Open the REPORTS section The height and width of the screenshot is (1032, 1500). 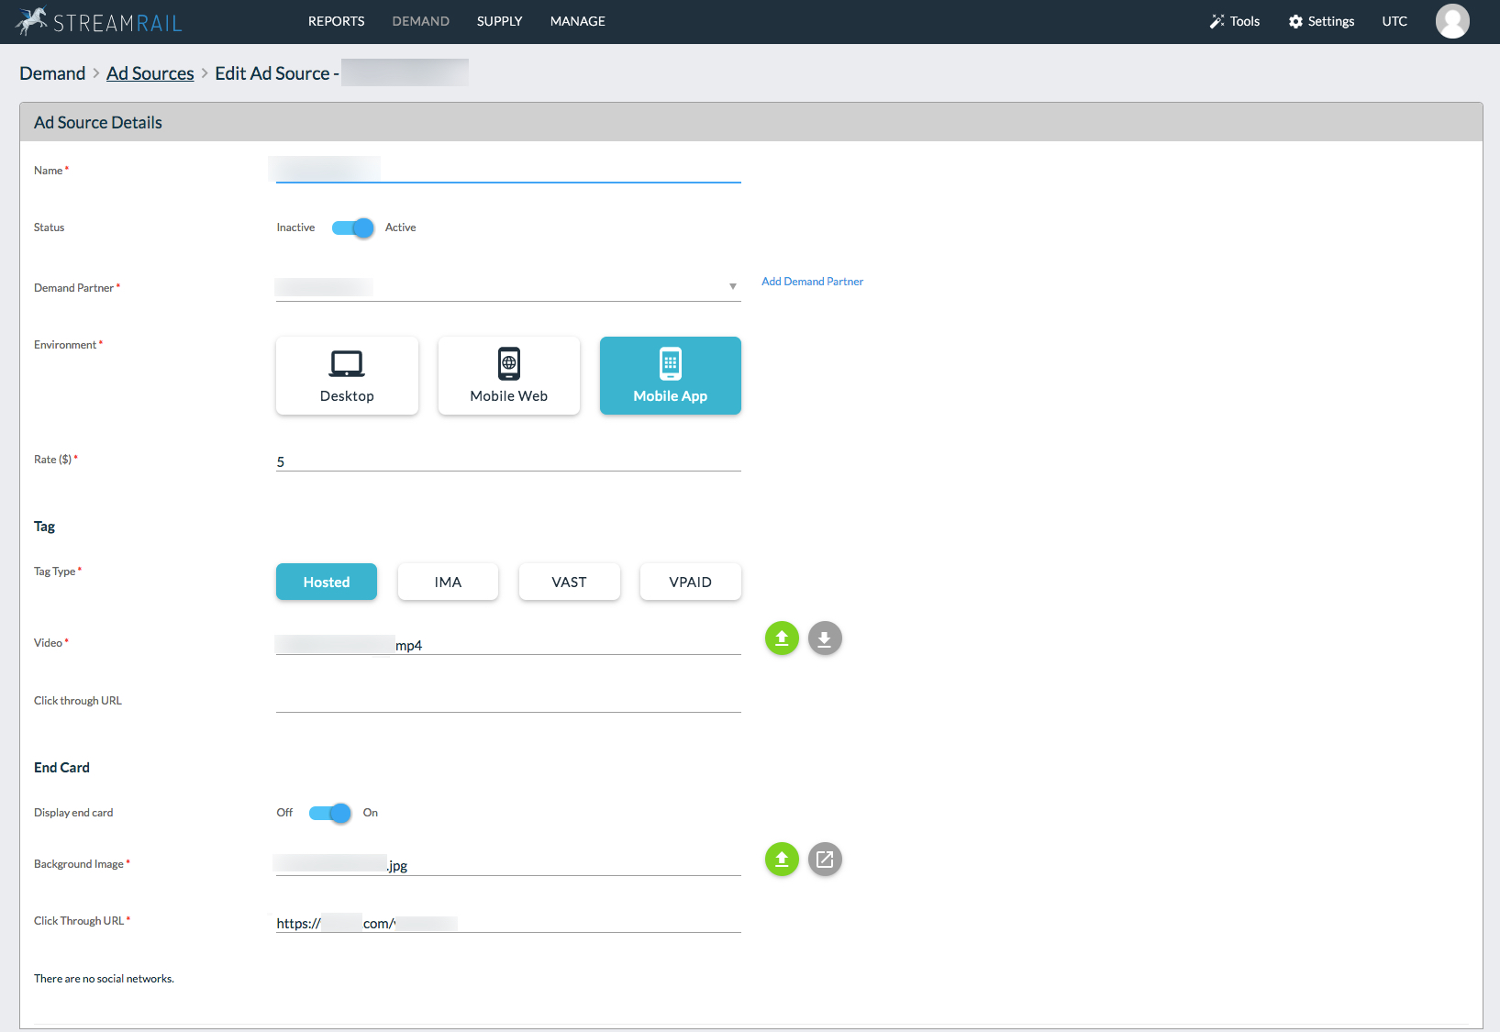pyautogui.click(x=336, y=21)
